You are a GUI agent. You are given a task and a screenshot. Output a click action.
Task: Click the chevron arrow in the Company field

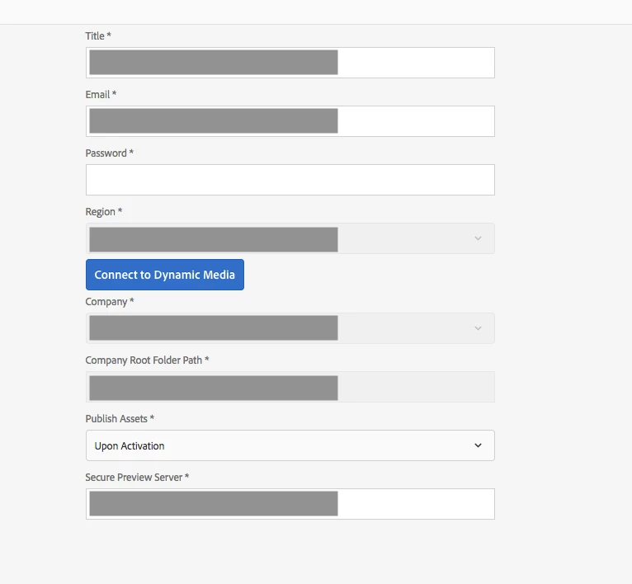(478, 328)
